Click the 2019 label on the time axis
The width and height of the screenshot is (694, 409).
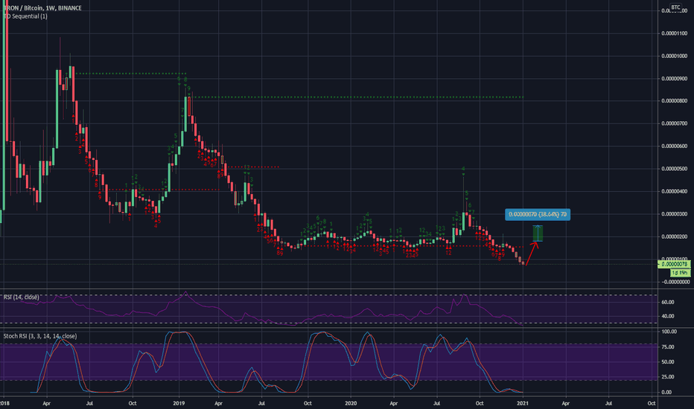pyautogui.click(x=179, y=403)
